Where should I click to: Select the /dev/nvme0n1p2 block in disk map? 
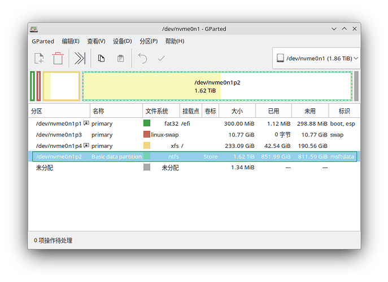(x=217, y=86)
